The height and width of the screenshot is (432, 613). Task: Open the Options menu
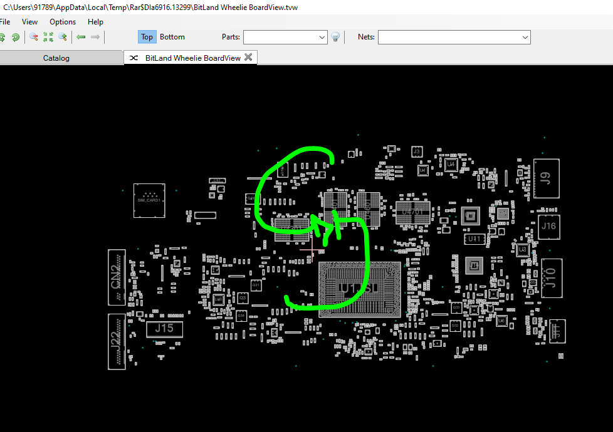click(x=63, y=22)
